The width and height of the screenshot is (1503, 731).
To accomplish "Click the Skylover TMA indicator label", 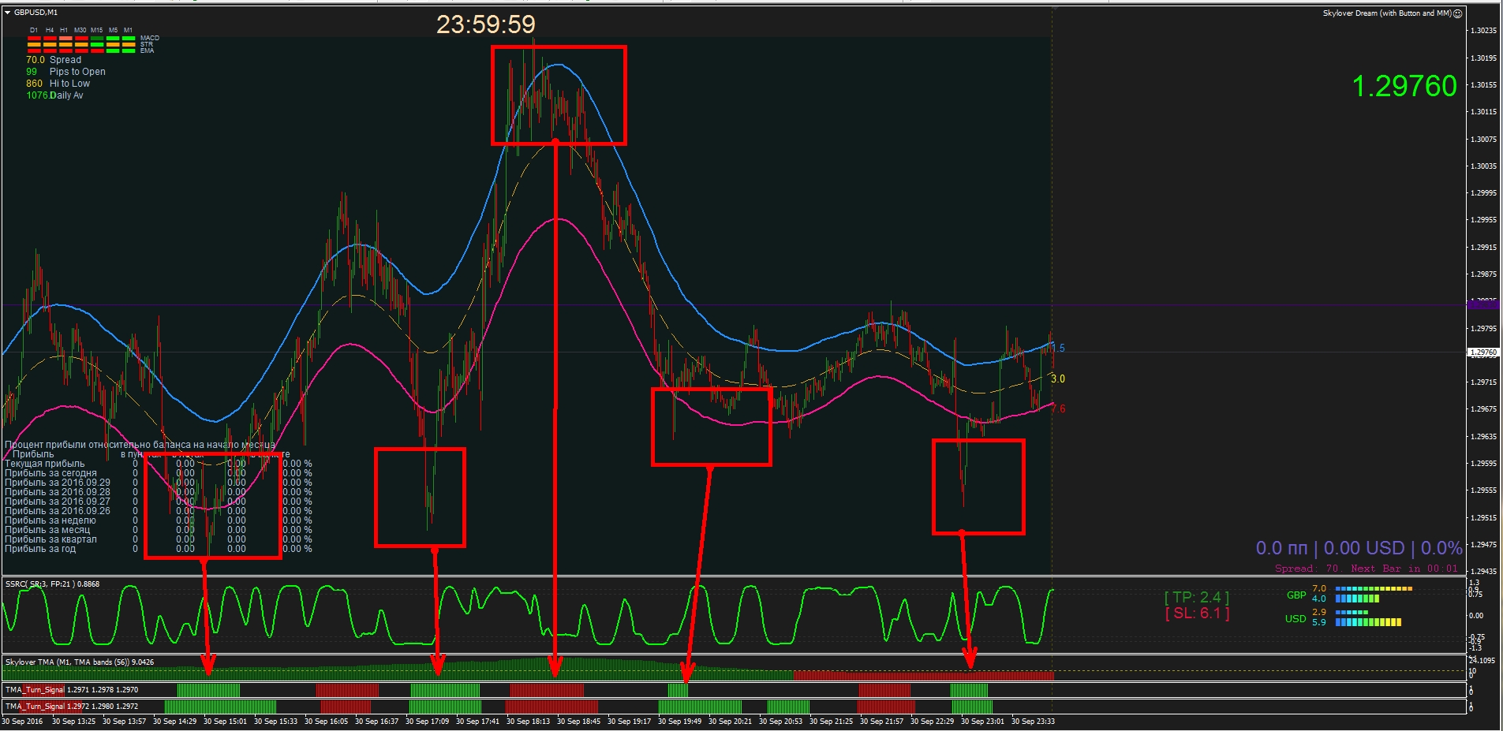I will 80,662.
